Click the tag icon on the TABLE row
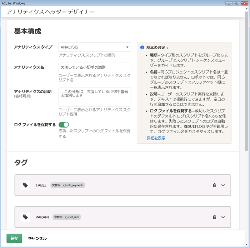 25,185
